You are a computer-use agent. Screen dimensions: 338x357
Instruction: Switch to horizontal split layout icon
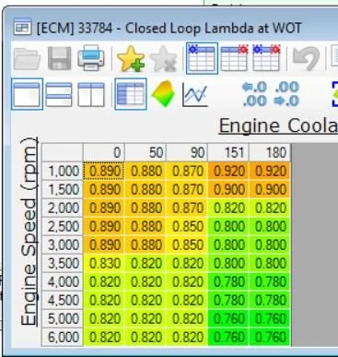[x=59, y=94]
